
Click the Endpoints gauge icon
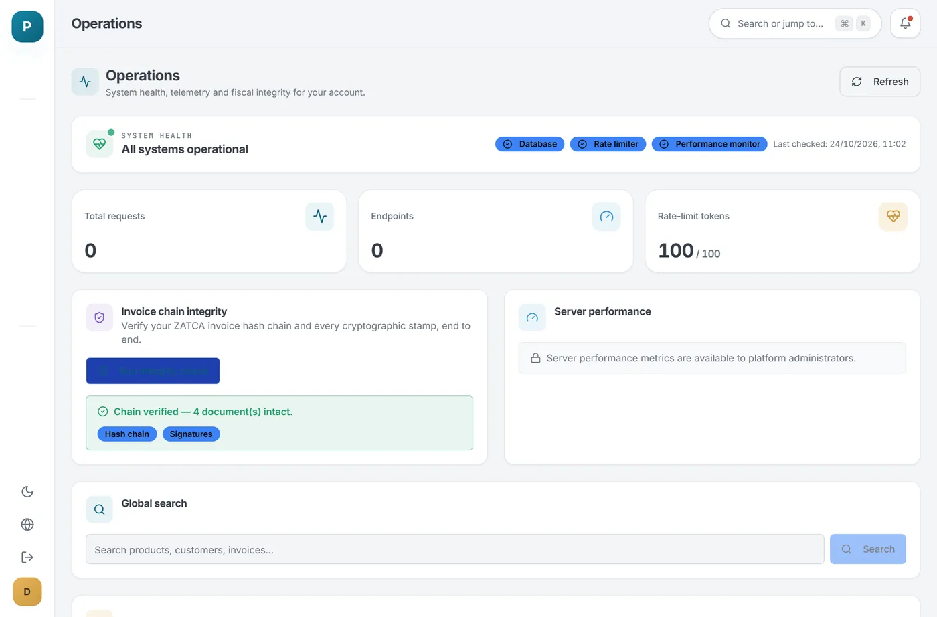(x=606, y=217)
